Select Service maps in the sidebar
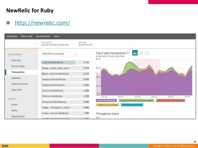 tap(18, 66)
